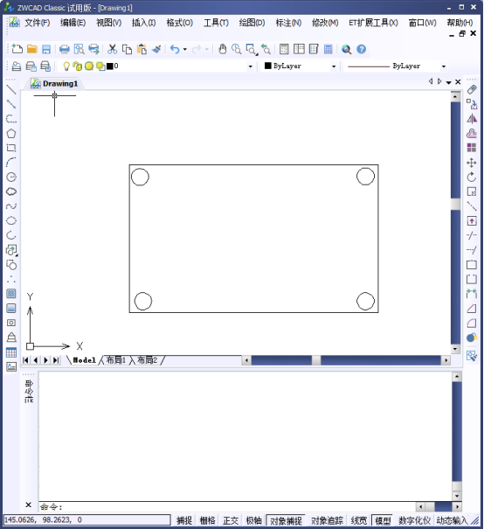Image resolution: width=484 pixels, height=529 pixels.
Task: Disable 对象捕捉 object snap
Action: click(x=286, y=520)
